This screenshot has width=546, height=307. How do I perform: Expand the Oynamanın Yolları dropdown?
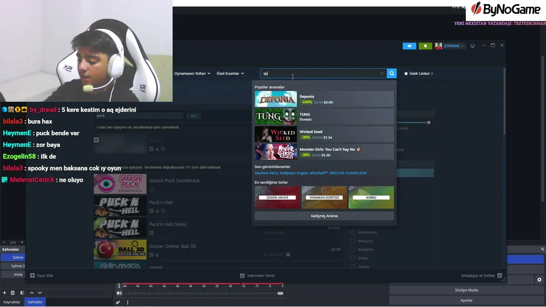[192, 73]
